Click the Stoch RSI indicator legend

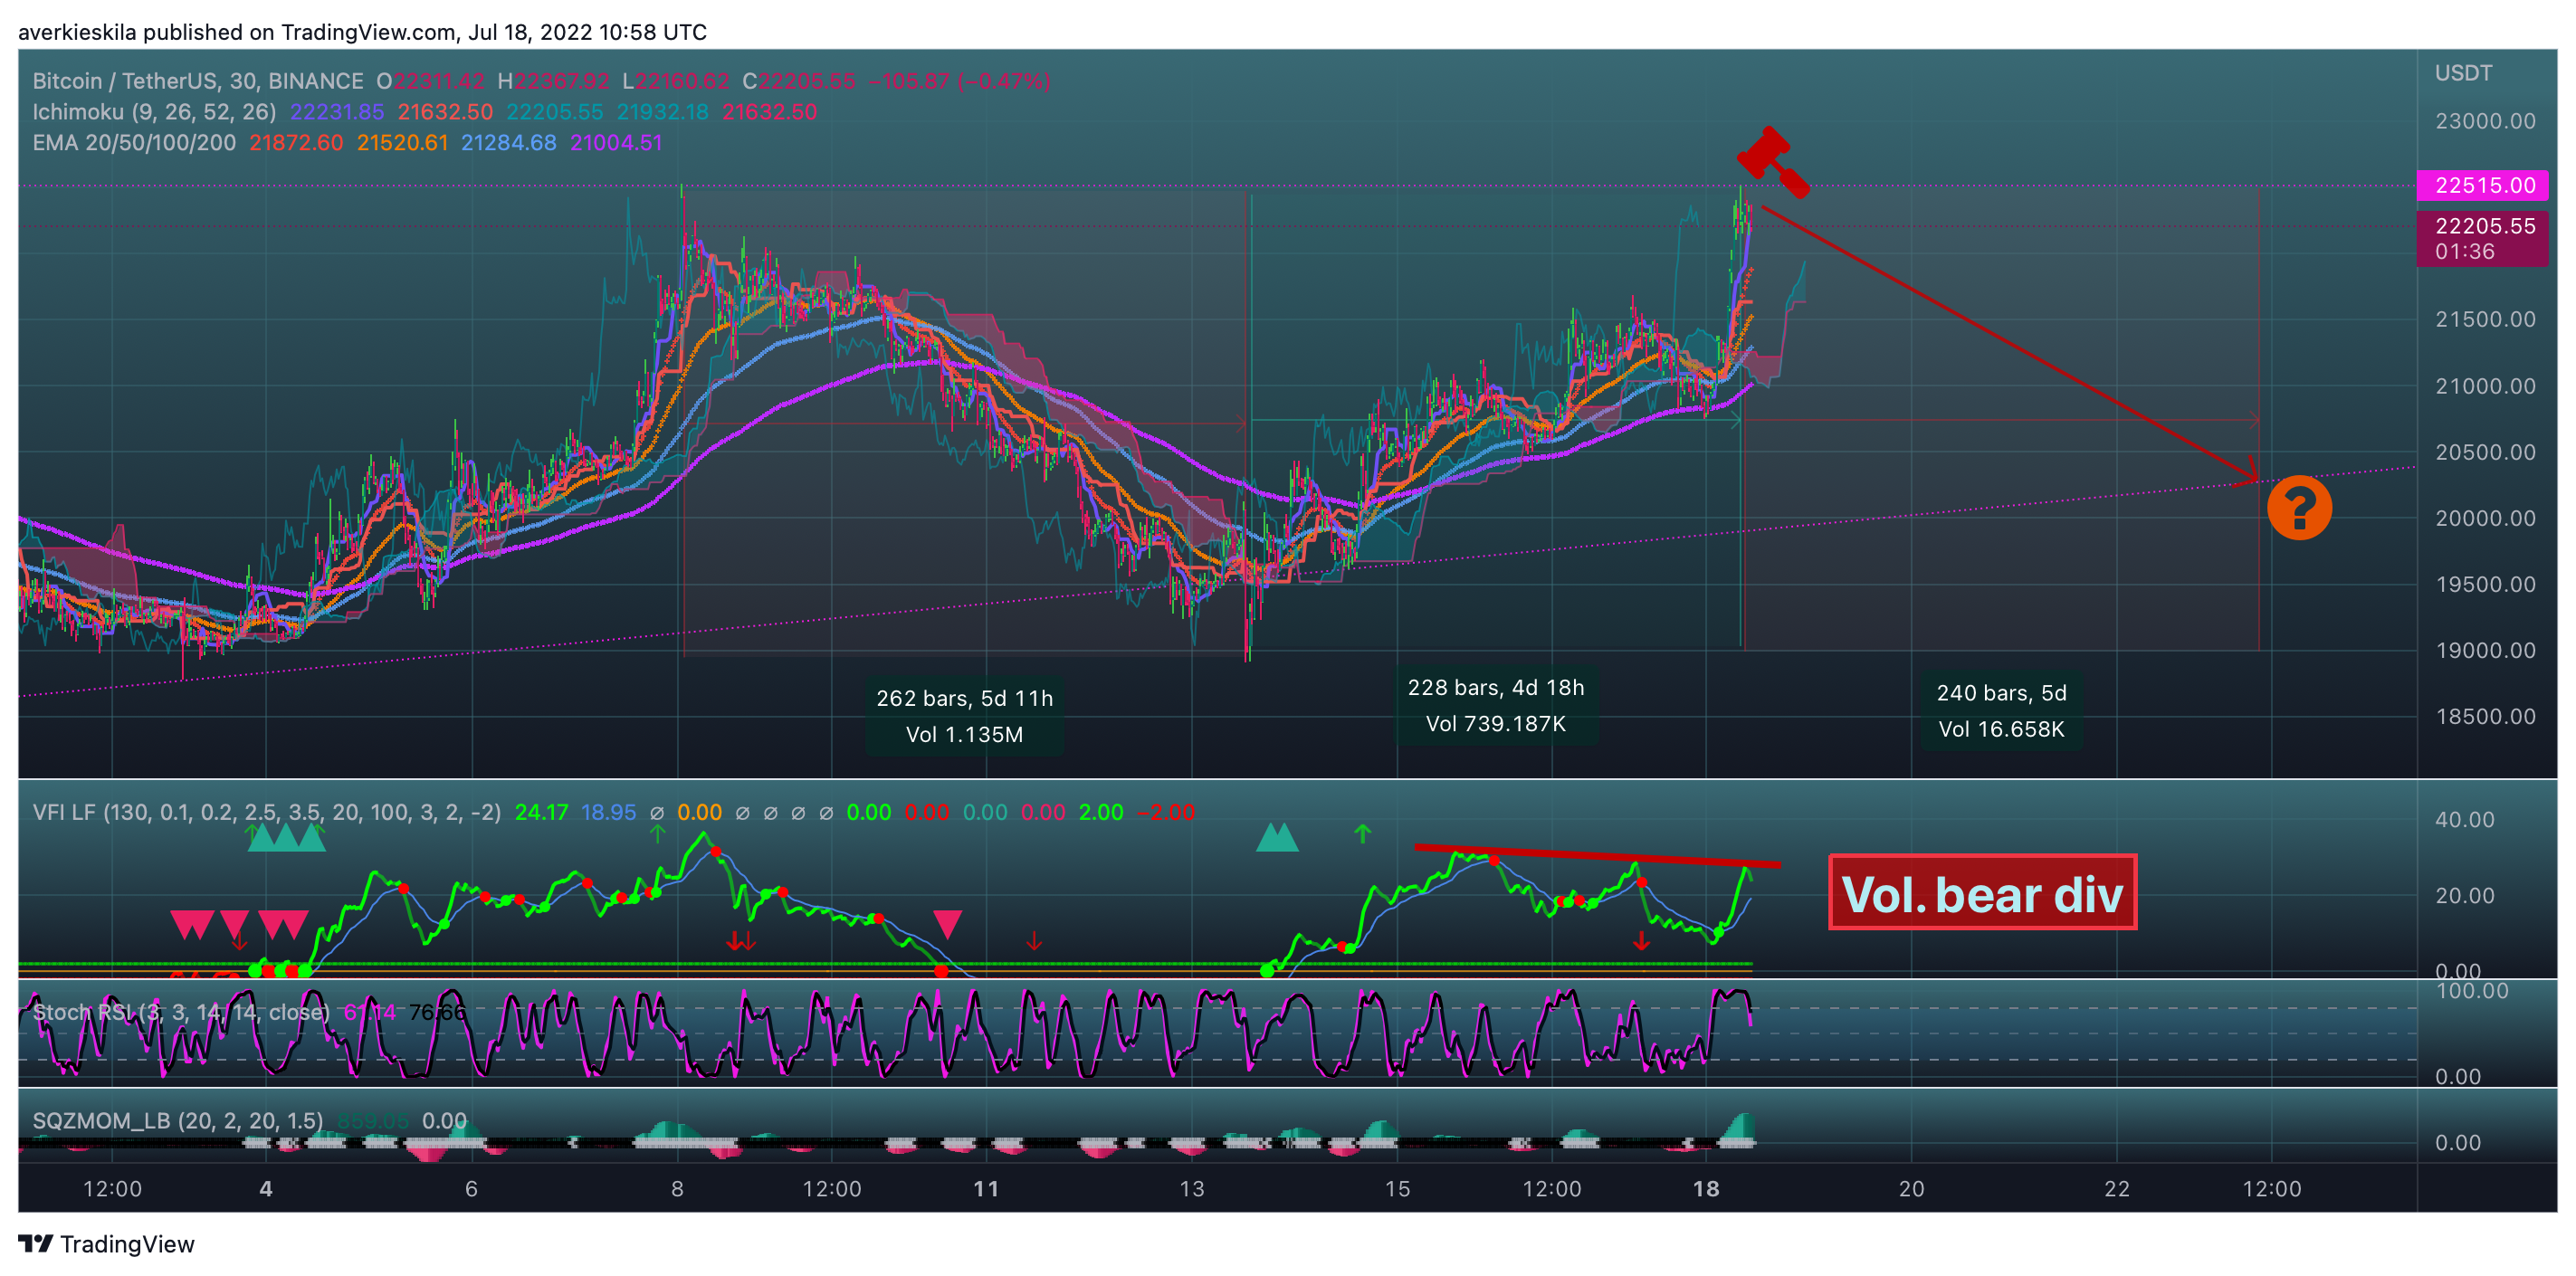click(181, 1012)
